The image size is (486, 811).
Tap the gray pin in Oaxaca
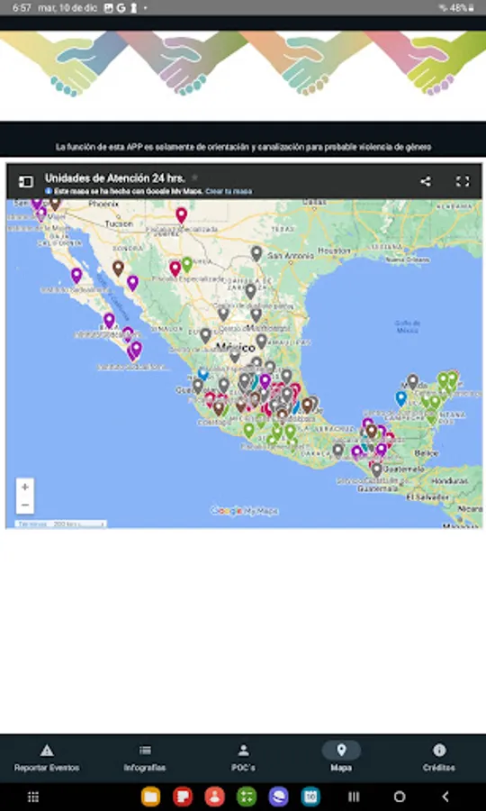click(337, 451)
